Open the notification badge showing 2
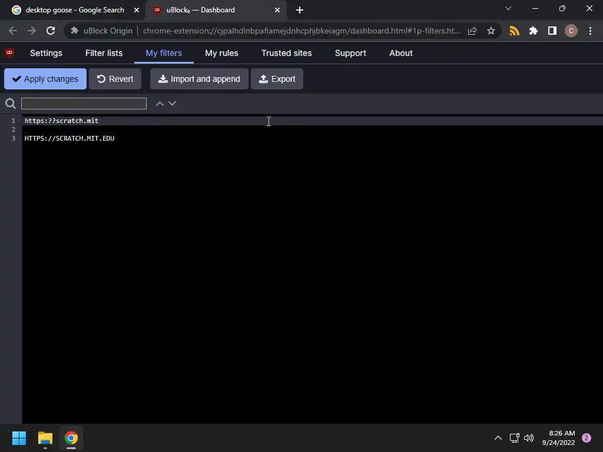Screen dimensions: 603x452 (587, 438)
